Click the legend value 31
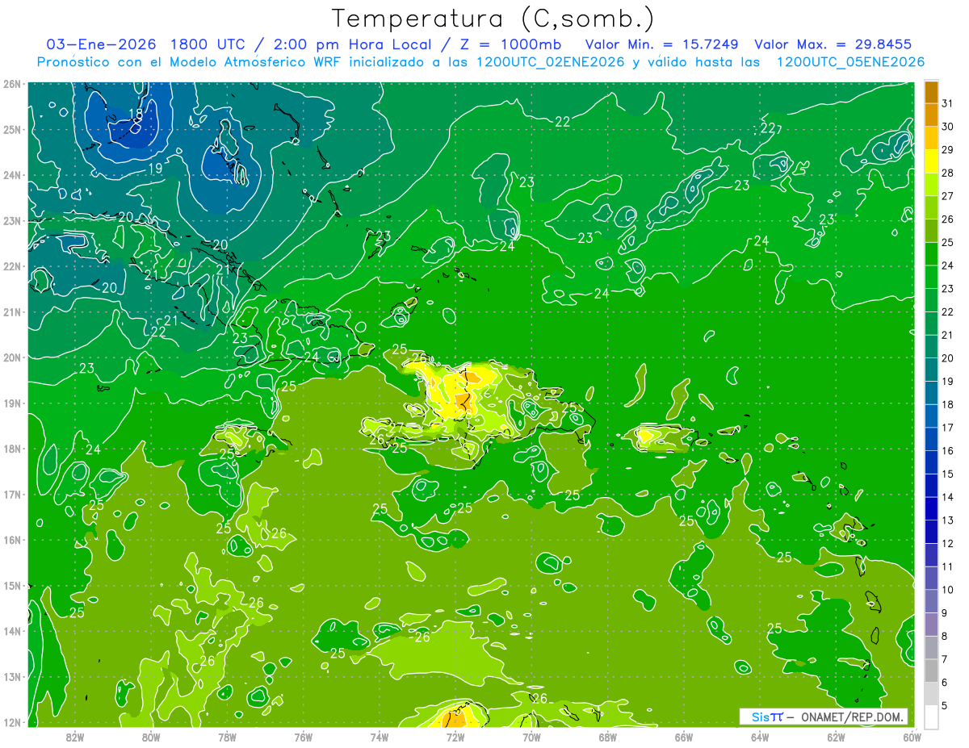 (947, 104)
